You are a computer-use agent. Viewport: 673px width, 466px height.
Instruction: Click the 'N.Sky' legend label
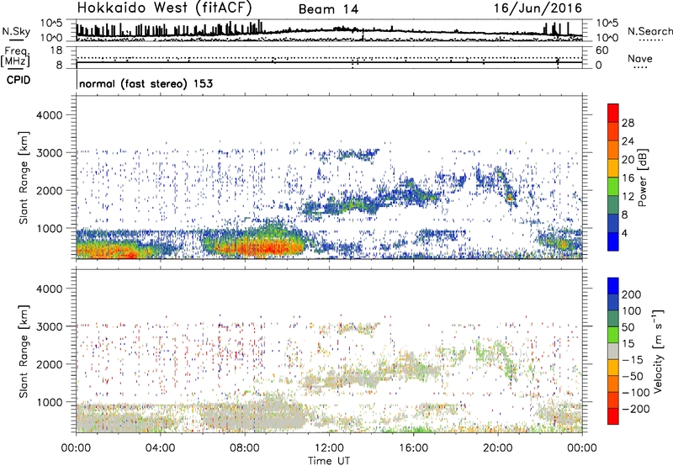(16, 31)
